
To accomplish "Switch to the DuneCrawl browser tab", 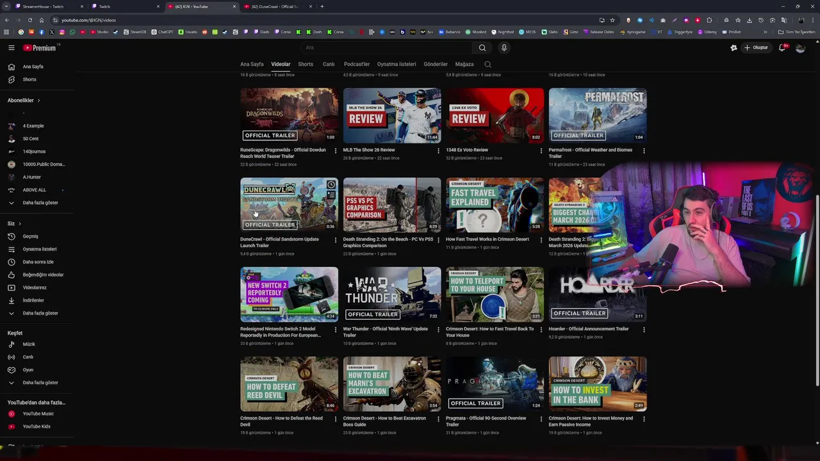I will pos(278,6).
